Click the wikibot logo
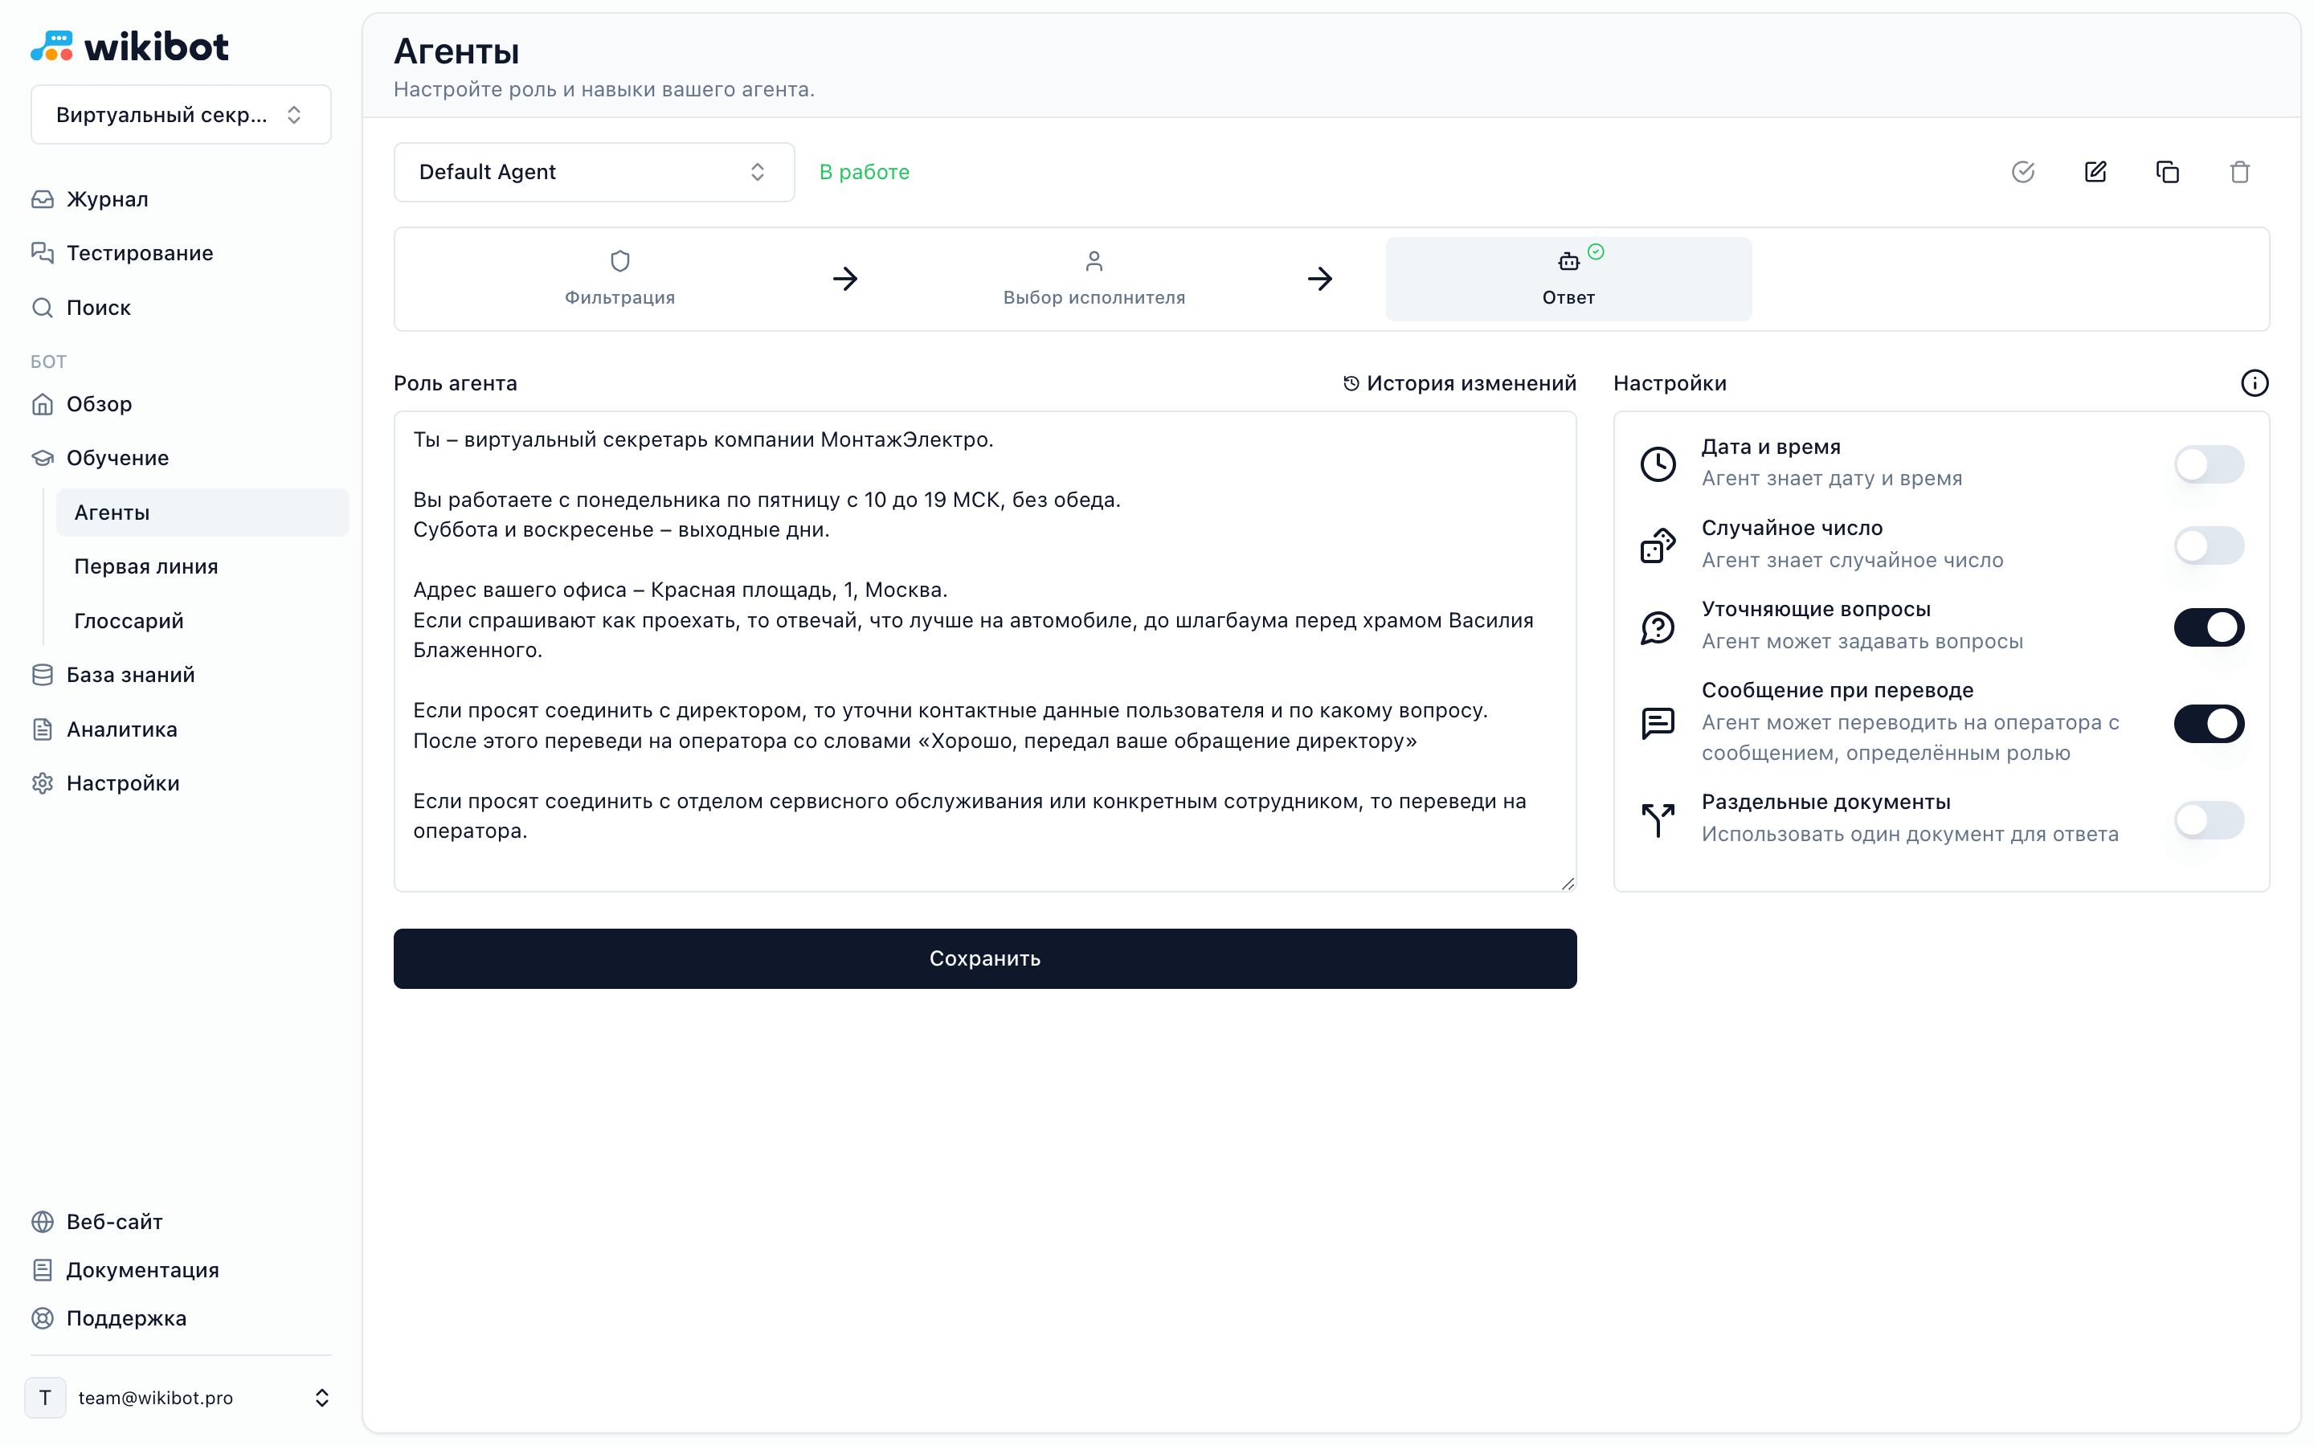 click(130, 47)
